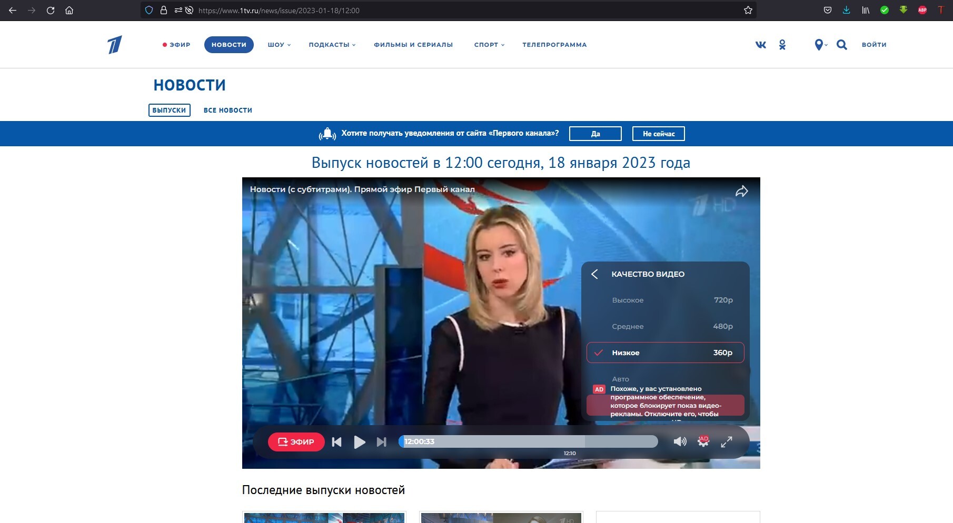Click the Последние выпуски новостей heading
Screen dimensions: 953x523
tap(323, 490)
